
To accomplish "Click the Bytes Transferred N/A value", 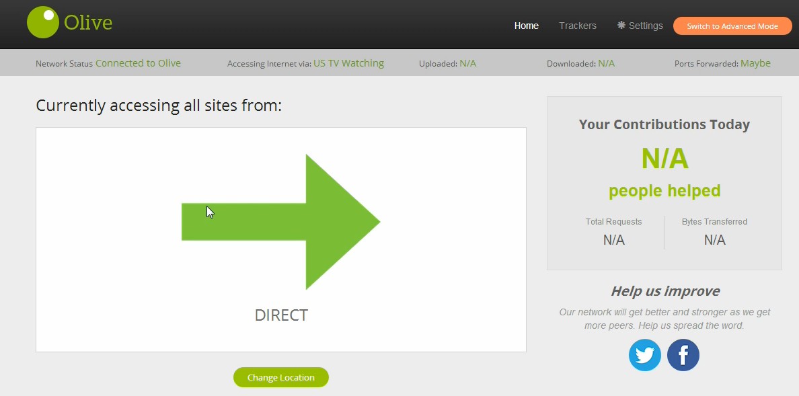I will (714, 240).
